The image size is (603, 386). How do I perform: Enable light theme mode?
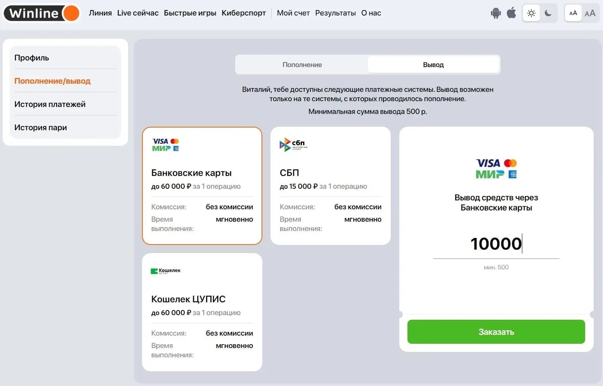coord(531,13)
